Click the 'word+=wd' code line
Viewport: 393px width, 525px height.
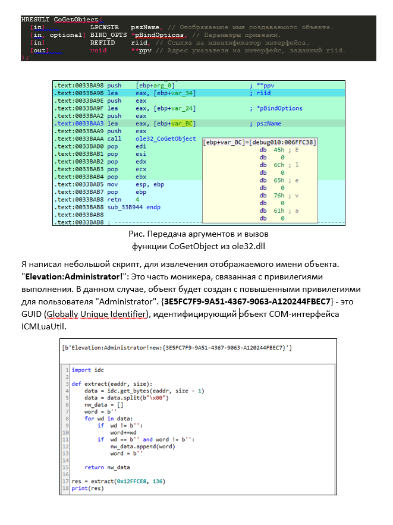click(123, 433)
